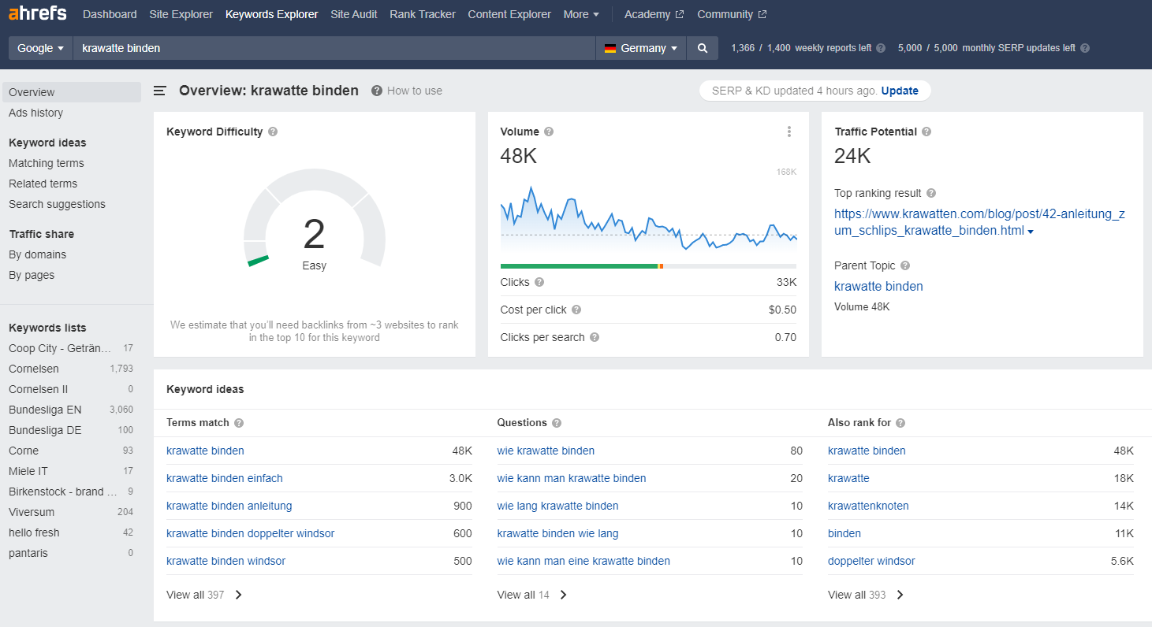Select By domains in sidebar
This screenshot has height=627, width=1152.
coord(37,254)
